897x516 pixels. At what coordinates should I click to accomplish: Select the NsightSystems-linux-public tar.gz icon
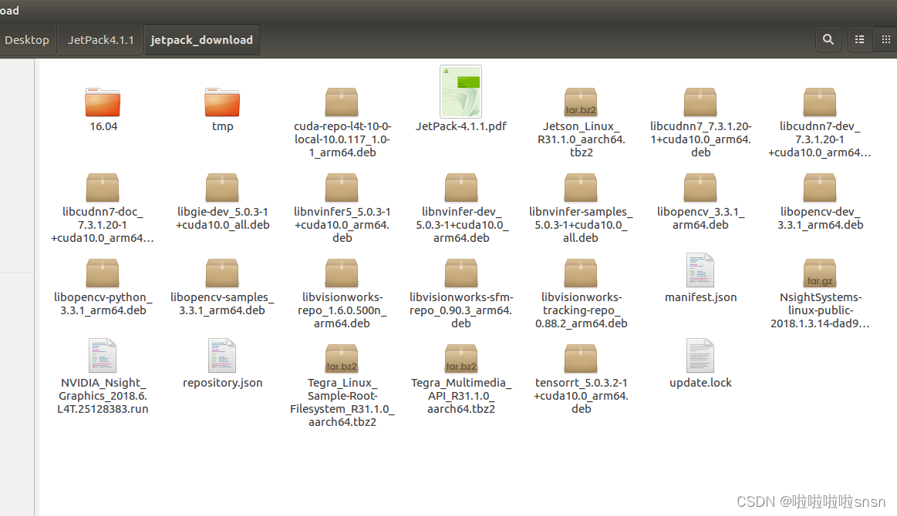click(x=820, y=273)
